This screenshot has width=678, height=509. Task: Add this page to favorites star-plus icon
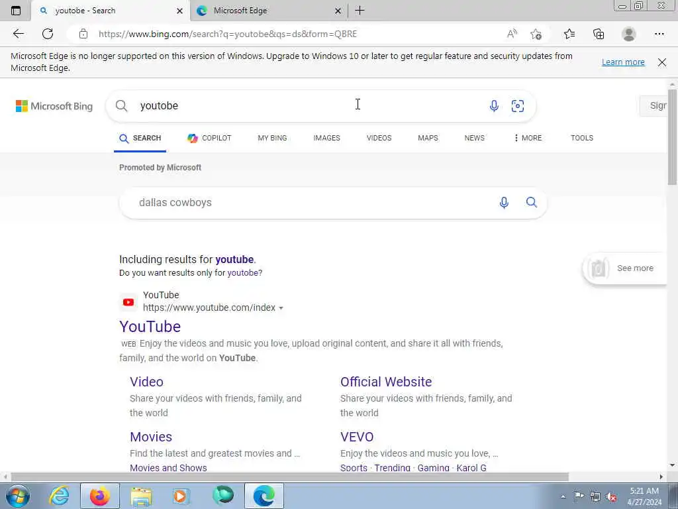coord(536,34)
